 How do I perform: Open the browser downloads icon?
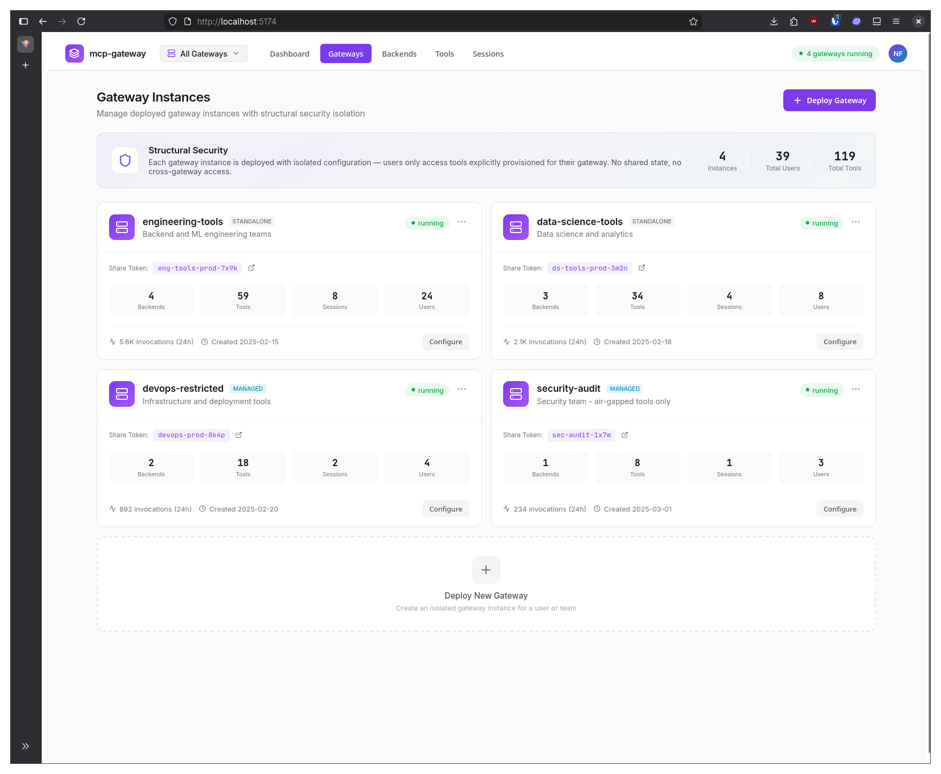774,21
